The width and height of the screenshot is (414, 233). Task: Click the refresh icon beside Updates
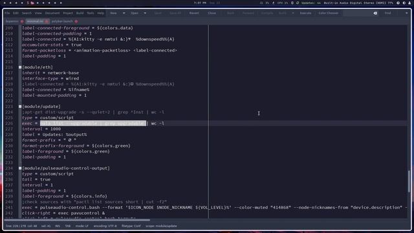pos(298,3)
